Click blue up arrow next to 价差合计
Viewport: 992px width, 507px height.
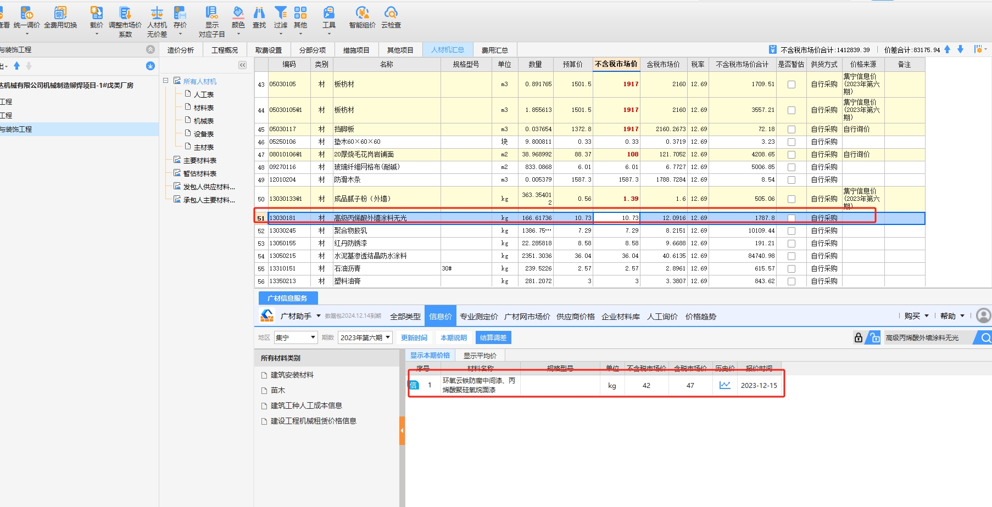[x=948, y=49]
